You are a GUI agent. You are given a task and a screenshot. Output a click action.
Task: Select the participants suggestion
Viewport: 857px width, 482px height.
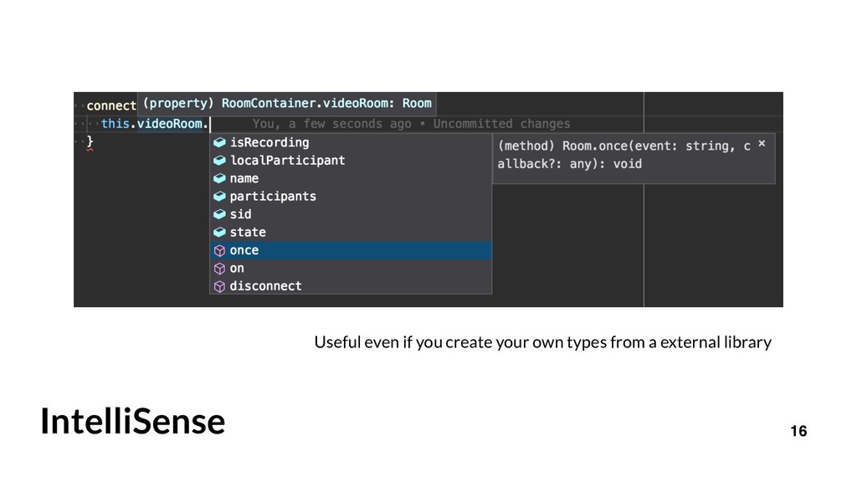point(351,196)
